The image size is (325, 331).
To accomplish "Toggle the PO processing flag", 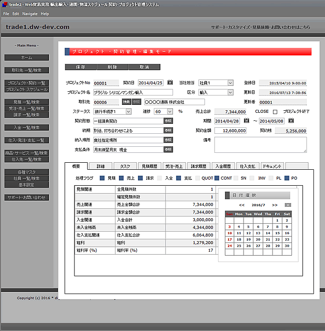I will [286, 178].
